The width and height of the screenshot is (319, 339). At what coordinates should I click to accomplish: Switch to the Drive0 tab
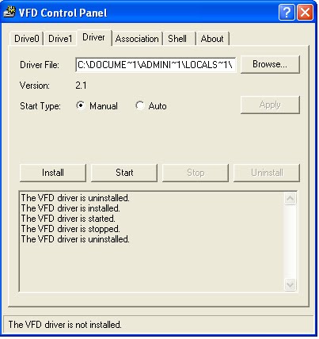(x=27, y=39)
